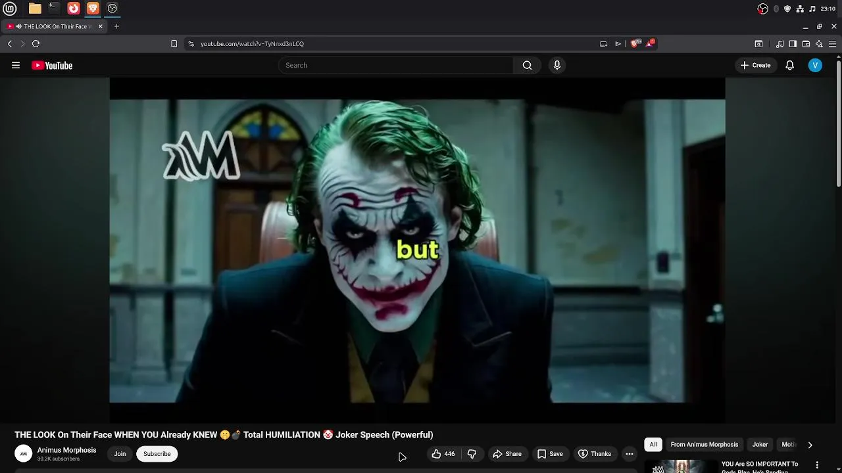Dislike this video
The width and height of the screenshot is (842, 473).
pos(472,454)
